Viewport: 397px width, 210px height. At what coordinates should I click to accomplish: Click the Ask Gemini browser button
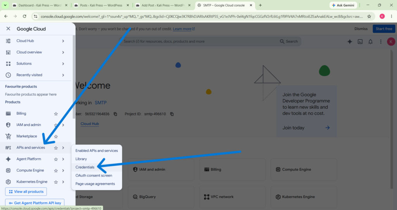coord(343,5)
